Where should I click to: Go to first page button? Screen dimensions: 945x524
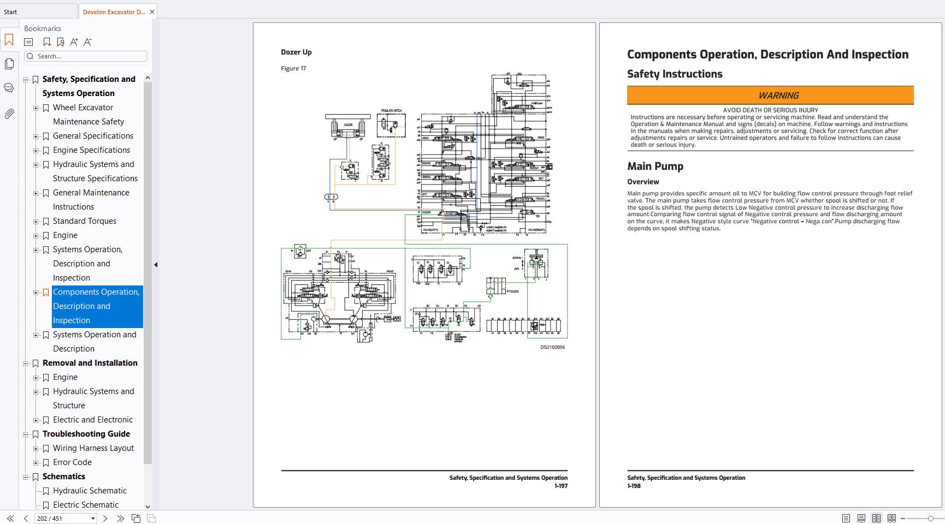[x=10, y=519]
